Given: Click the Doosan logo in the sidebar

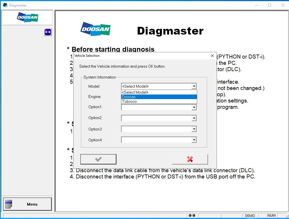Looking at the screenshot, I should pos(28,17).
